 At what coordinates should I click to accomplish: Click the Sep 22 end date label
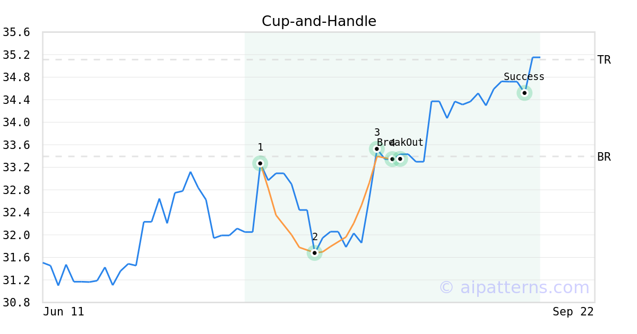point(573,312)
